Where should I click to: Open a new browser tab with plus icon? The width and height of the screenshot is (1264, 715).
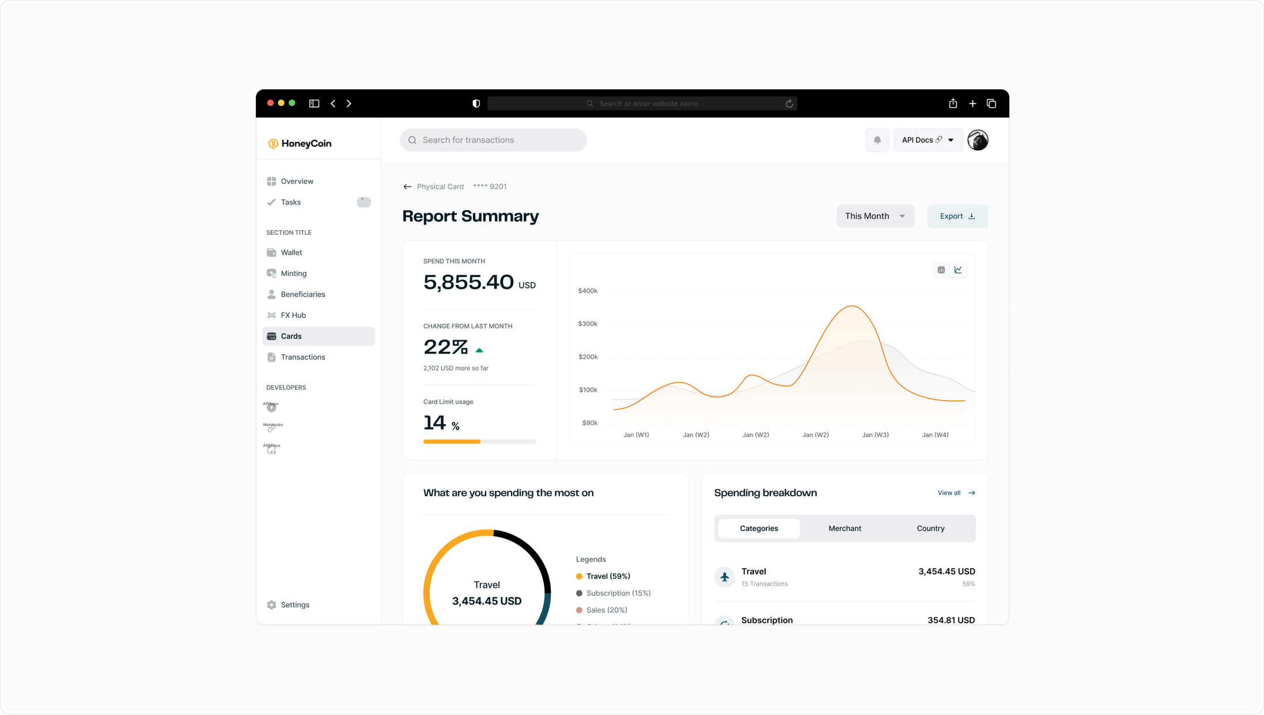[x=972, y=104]
